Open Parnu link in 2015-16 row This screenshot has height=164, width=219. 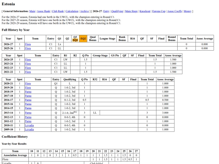pos(28,104)
